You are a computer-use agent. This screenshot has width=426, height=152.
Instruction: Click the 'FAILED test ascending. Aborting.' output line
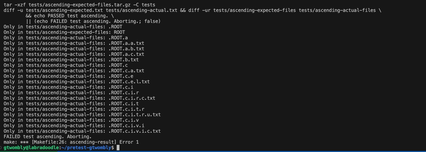coord(48,137)
